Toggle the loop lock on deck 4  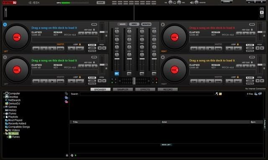[237, 77]
